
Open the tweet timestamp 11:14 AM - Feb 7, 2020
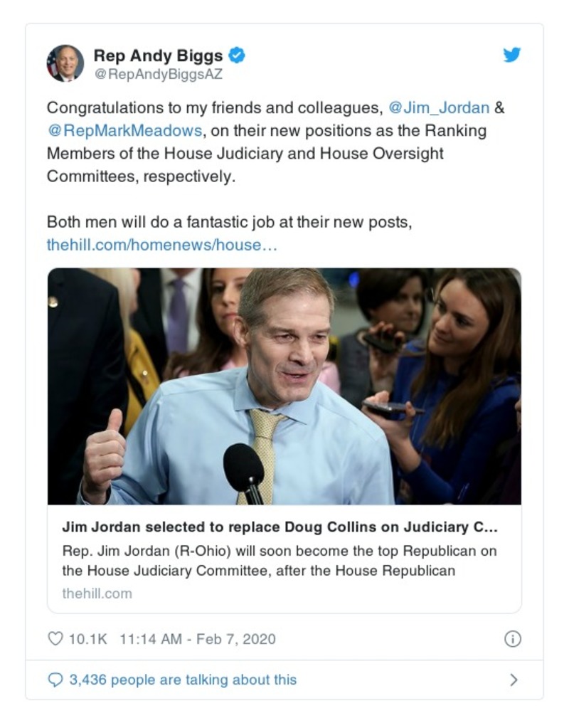[x=197, y=638]
